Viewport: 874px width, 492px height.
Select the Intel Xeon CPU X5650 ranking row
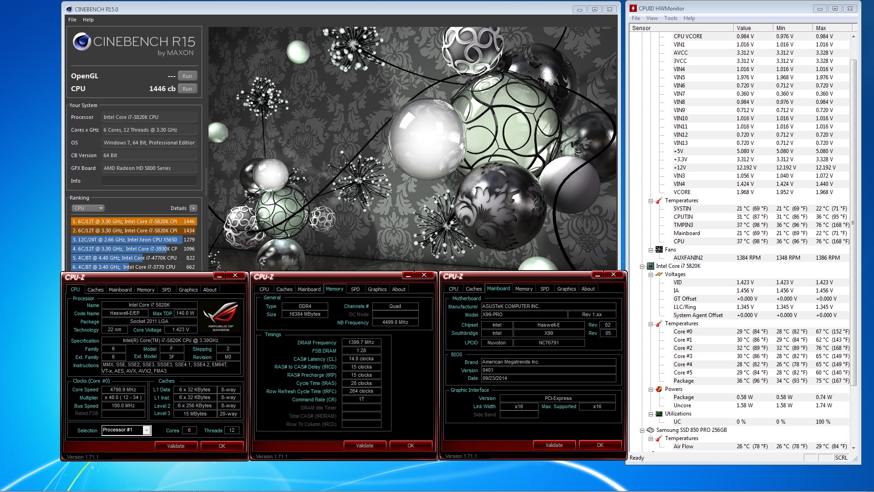[x=133, y=240]
